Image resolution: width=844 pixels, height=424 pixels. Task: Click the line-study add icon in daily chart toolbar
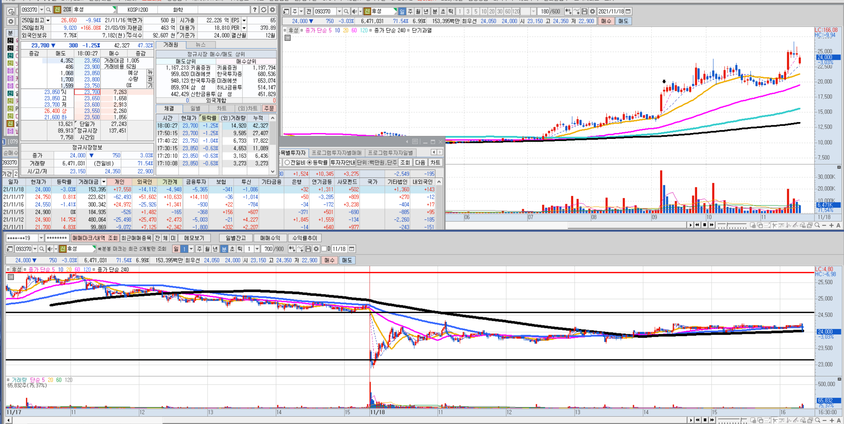(x=577, y=11)
